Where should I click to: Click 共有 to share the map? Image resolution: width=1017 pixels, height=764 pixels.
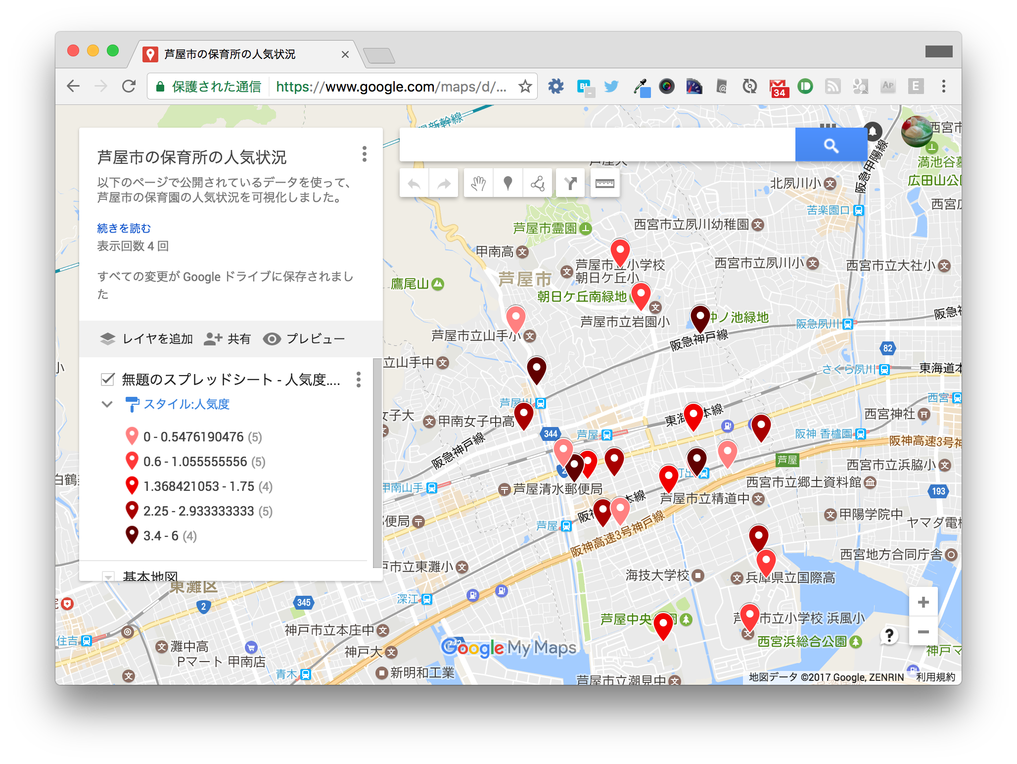228,339
